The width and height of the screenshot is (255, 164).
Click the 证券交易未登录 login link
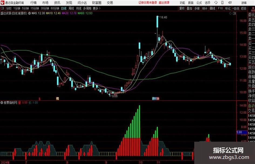148,3
